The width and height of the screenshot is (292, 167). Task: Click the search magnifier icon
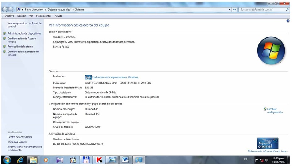pyautogui.click(x=287, y=9)
